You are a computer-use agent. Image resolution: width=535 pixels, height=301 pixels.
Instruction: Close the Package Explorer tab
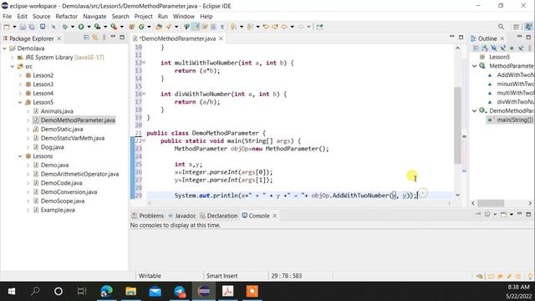[x=59, y=38]
